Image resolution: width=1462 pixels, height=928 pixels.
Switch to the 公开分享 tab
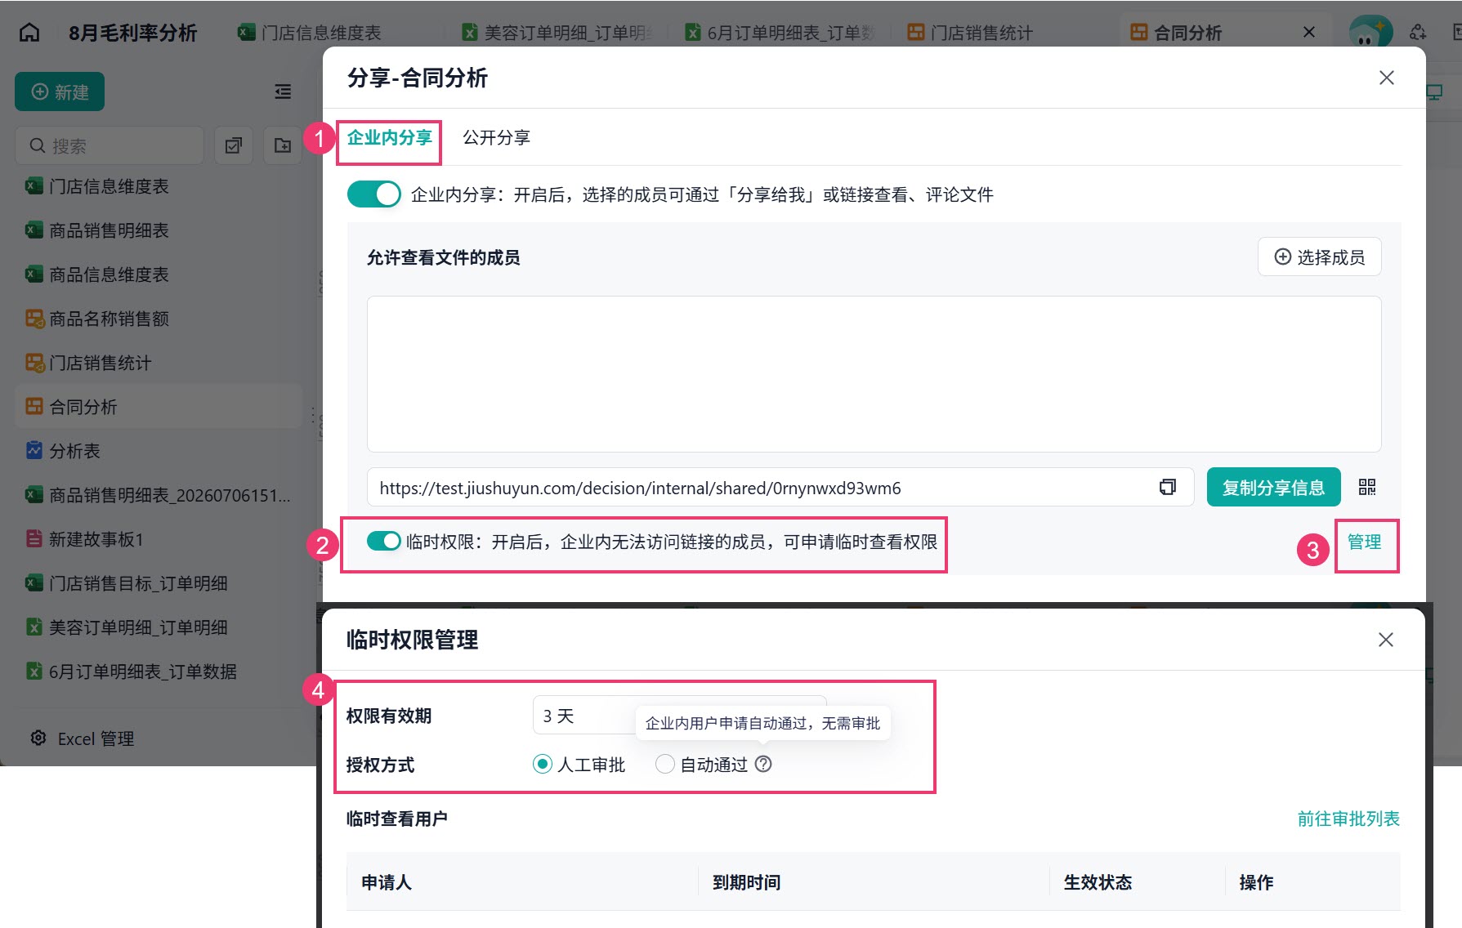pyautogui.click(x=497, y=137)
